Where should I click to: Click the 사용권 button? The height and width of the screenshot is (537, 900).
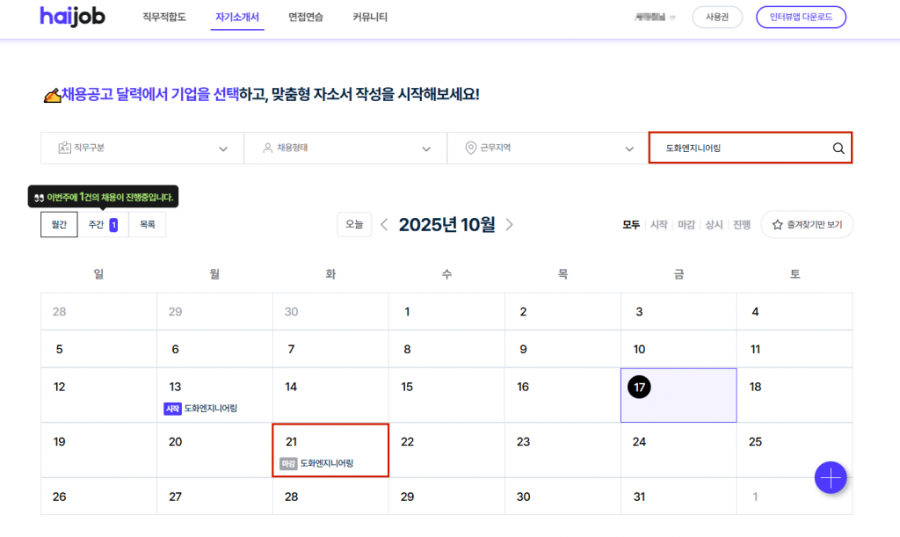click(716, 18)
